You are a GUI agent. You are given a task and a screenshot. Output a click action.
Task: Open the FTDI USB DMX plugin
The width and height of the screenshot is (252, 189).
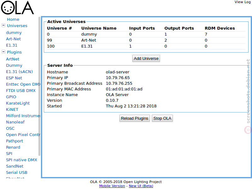21,91
